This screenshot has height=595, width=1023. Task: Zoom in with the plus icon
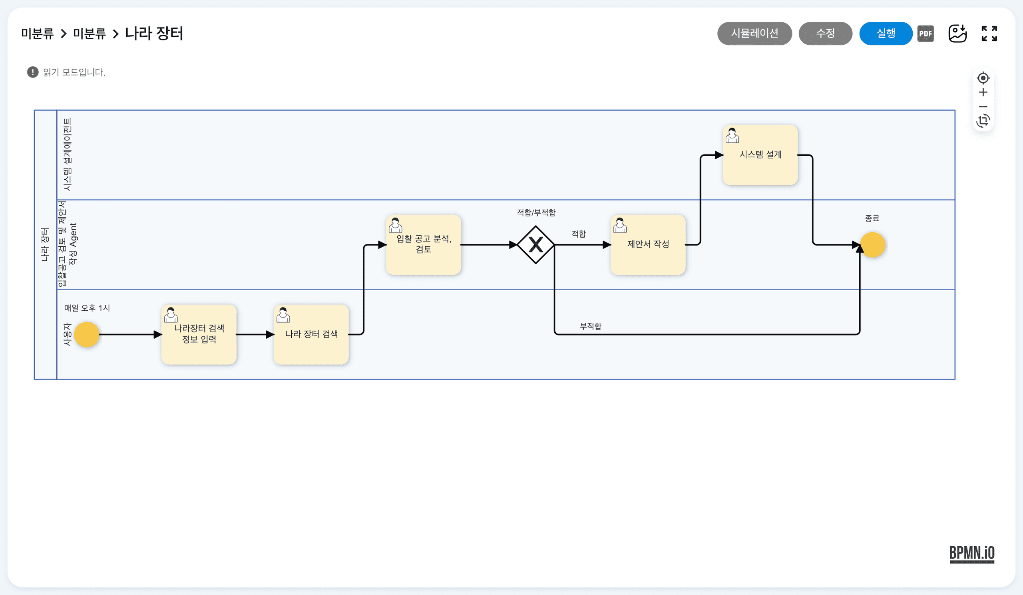pyautogui.click(x=983, y=93)
